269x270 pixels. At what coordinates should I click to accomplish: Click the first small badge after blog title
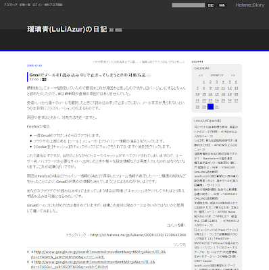tap(112, 30)
